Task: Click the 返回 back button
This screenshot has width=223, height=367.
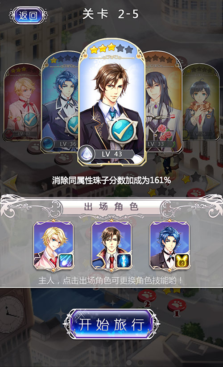Action: coord(28,16)
